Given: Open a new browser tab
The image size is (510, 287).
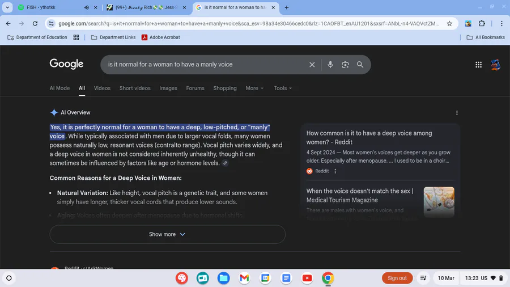Looking at the screenshot, I should click(x=287, y=7).
